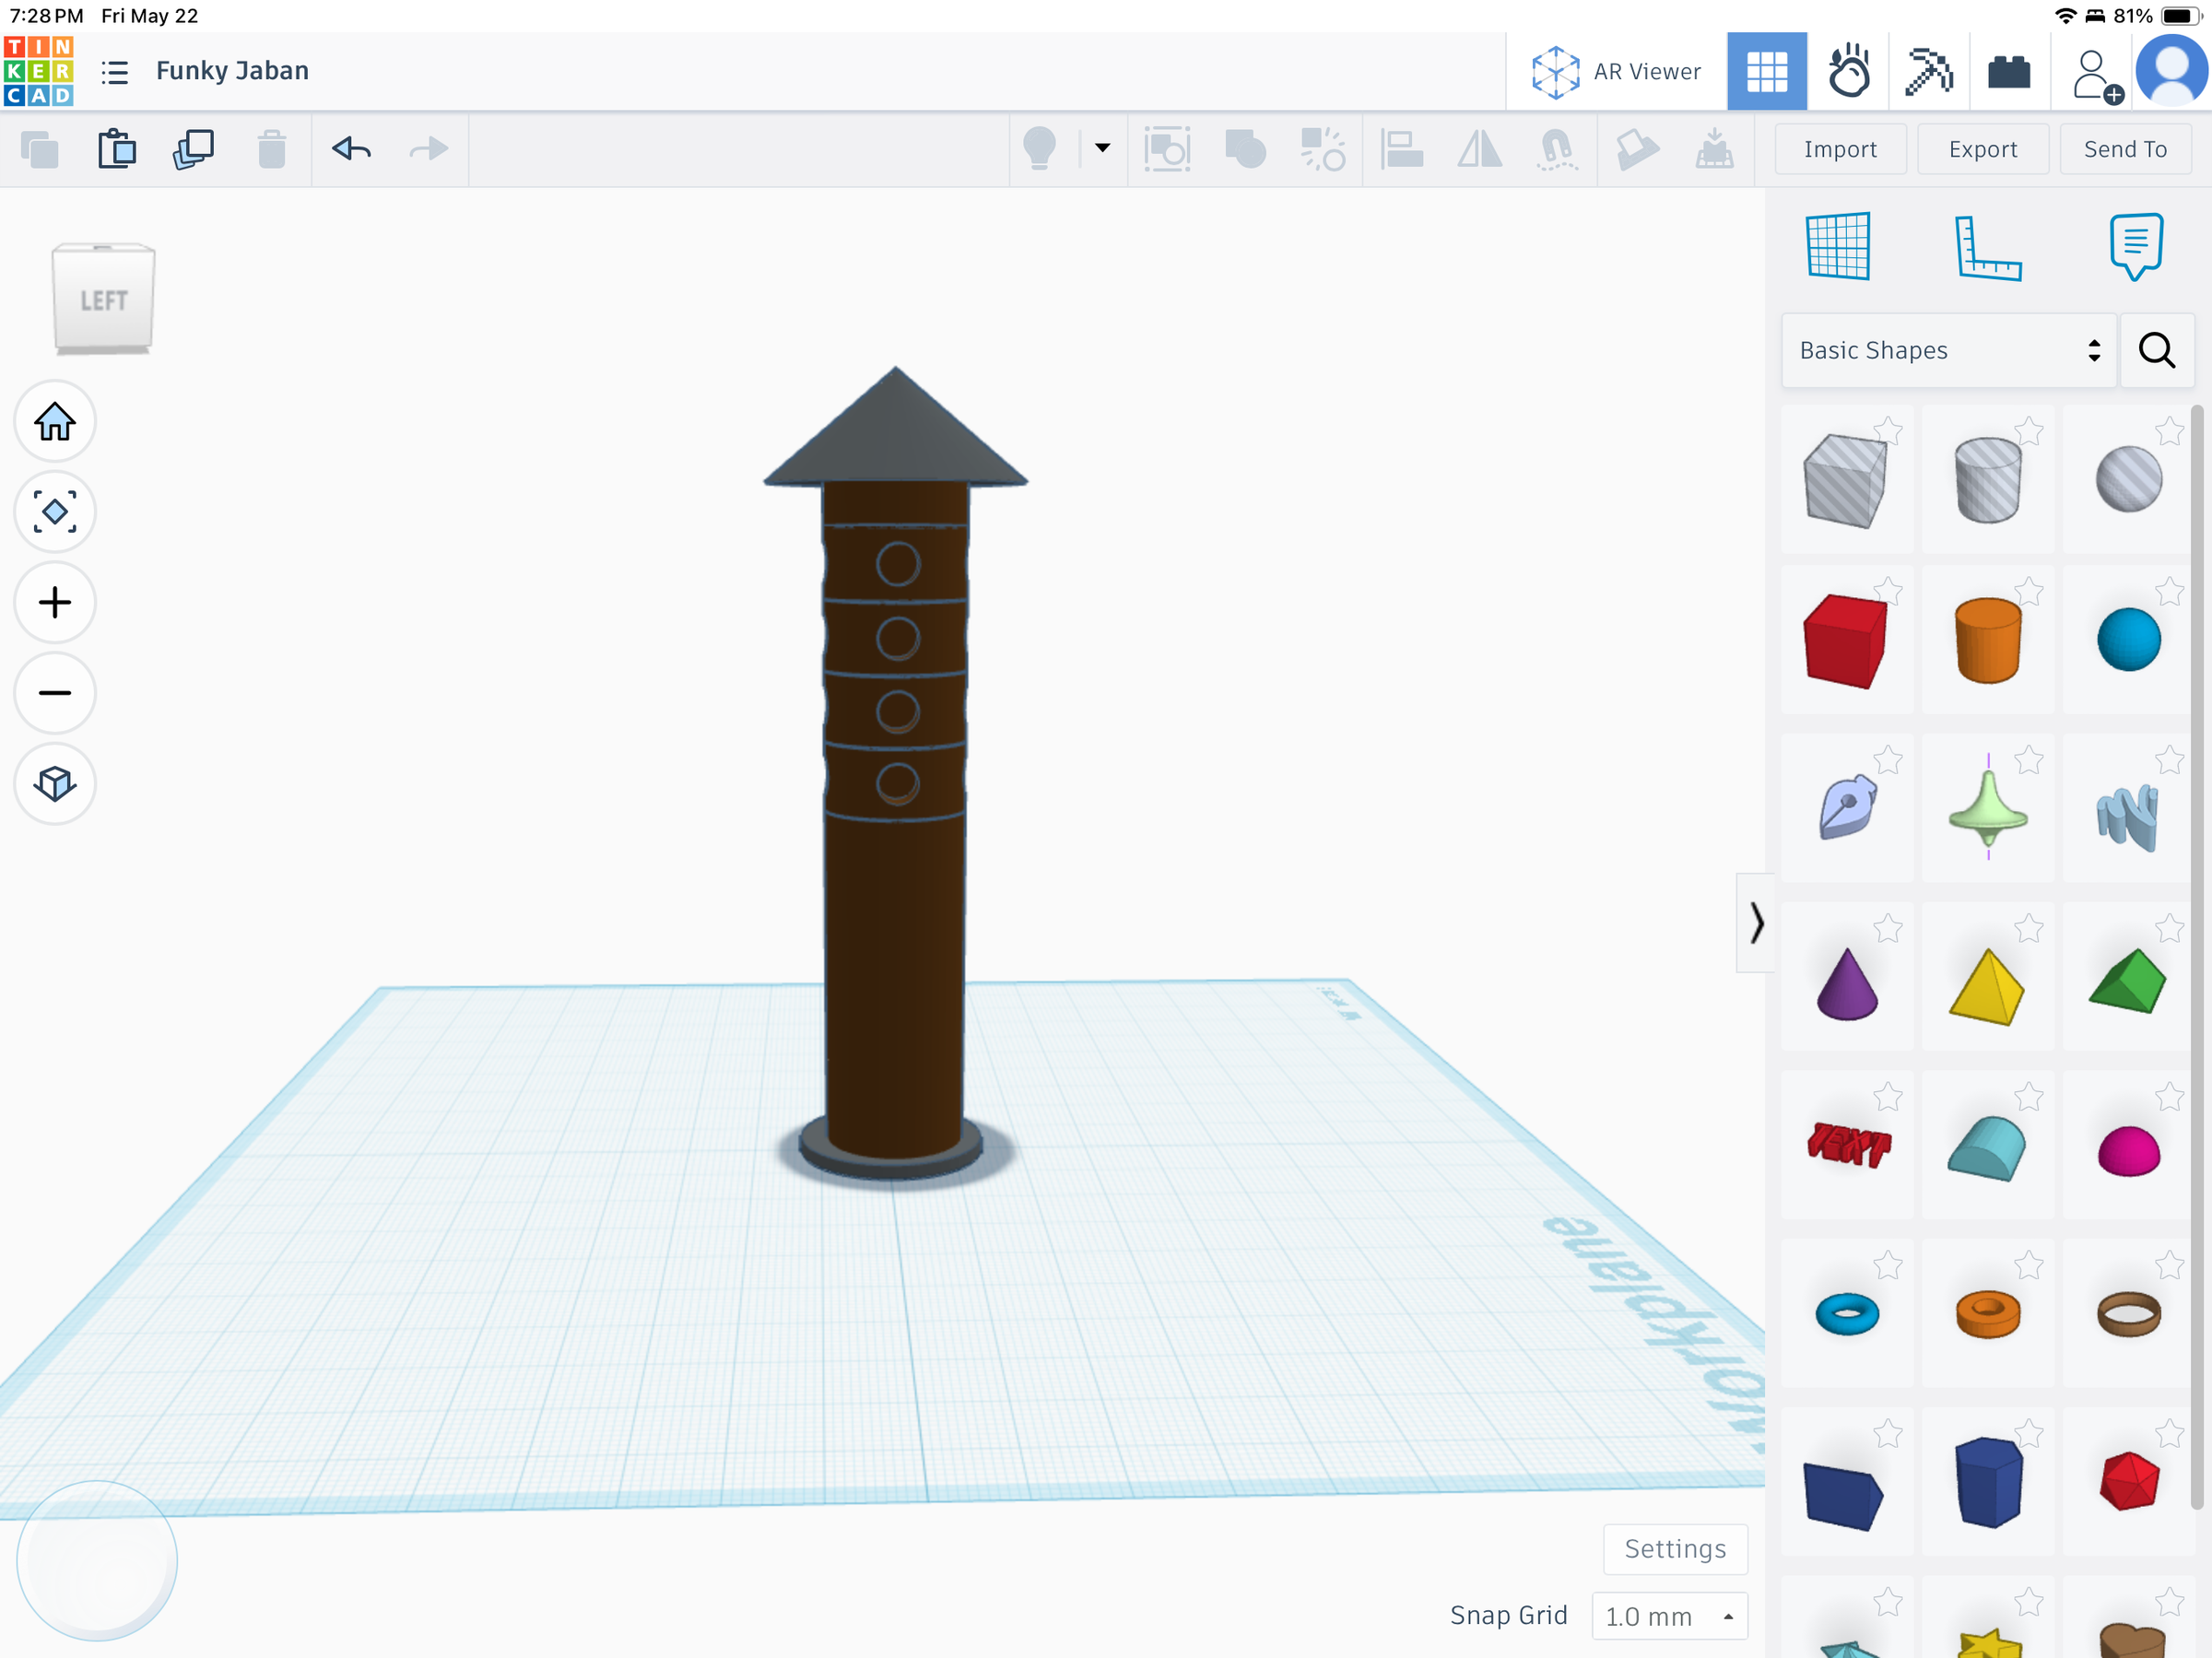Select the blue Sphere shape

coord(2128,640)
